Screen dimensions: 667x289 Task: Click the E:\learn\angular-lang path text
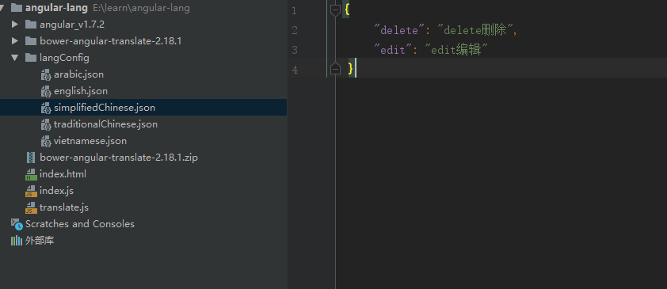141,8
